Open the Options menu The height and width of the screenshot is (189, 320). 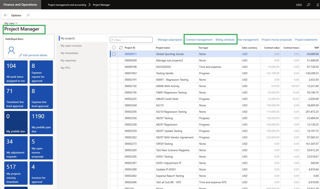pos(16,15)
